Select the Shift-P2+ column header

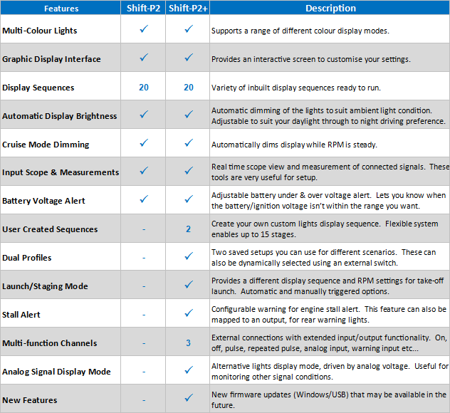(x=188, y=9)
